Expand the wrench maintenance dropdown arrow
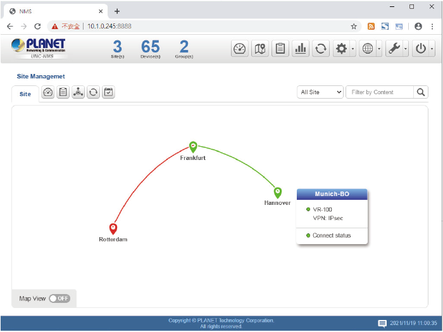This screenshot has height=332, width=443. (405, 49)
